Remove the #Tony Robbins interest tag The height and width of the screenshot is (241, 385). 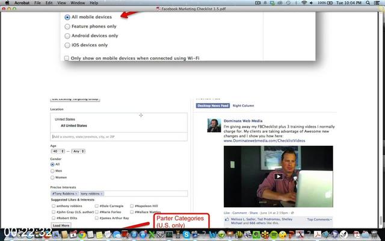(76, 194)
